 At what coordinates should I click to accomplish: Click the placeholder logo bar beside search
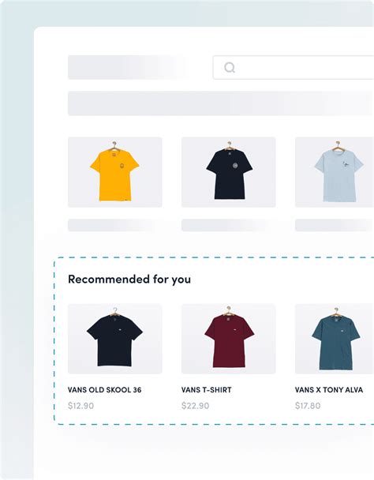pos(128,67)
